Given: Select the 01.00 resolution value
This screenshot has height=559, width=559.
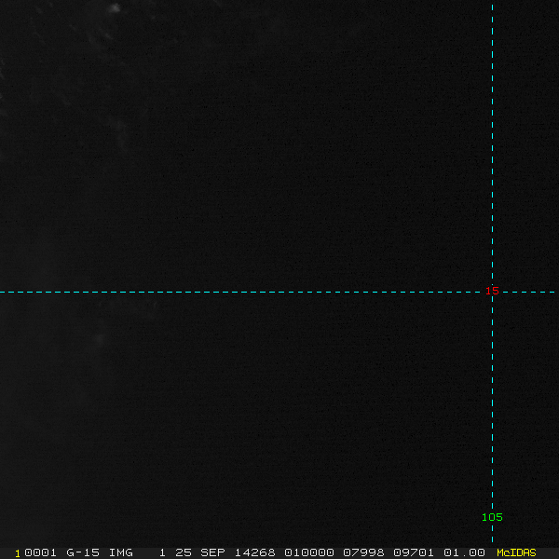Looking at the screenshot, I should click(465, 552).
